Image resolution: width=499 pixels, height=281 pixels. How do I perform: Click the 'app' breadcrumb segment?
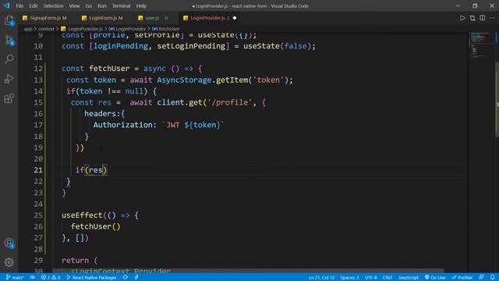click(x=28, y=29)
